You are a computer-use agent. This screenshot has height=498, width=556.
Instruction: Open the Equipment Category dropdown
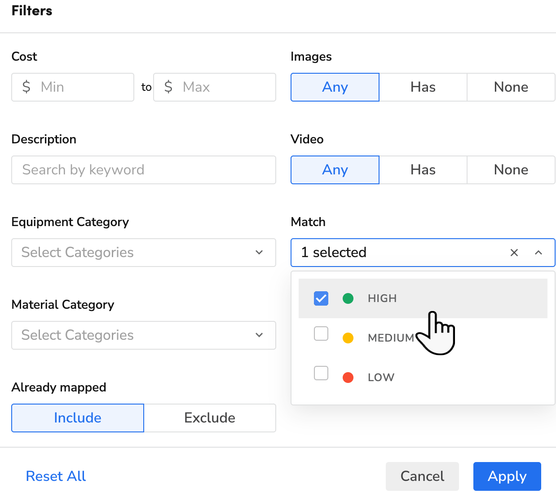click(x=144, y=253)
